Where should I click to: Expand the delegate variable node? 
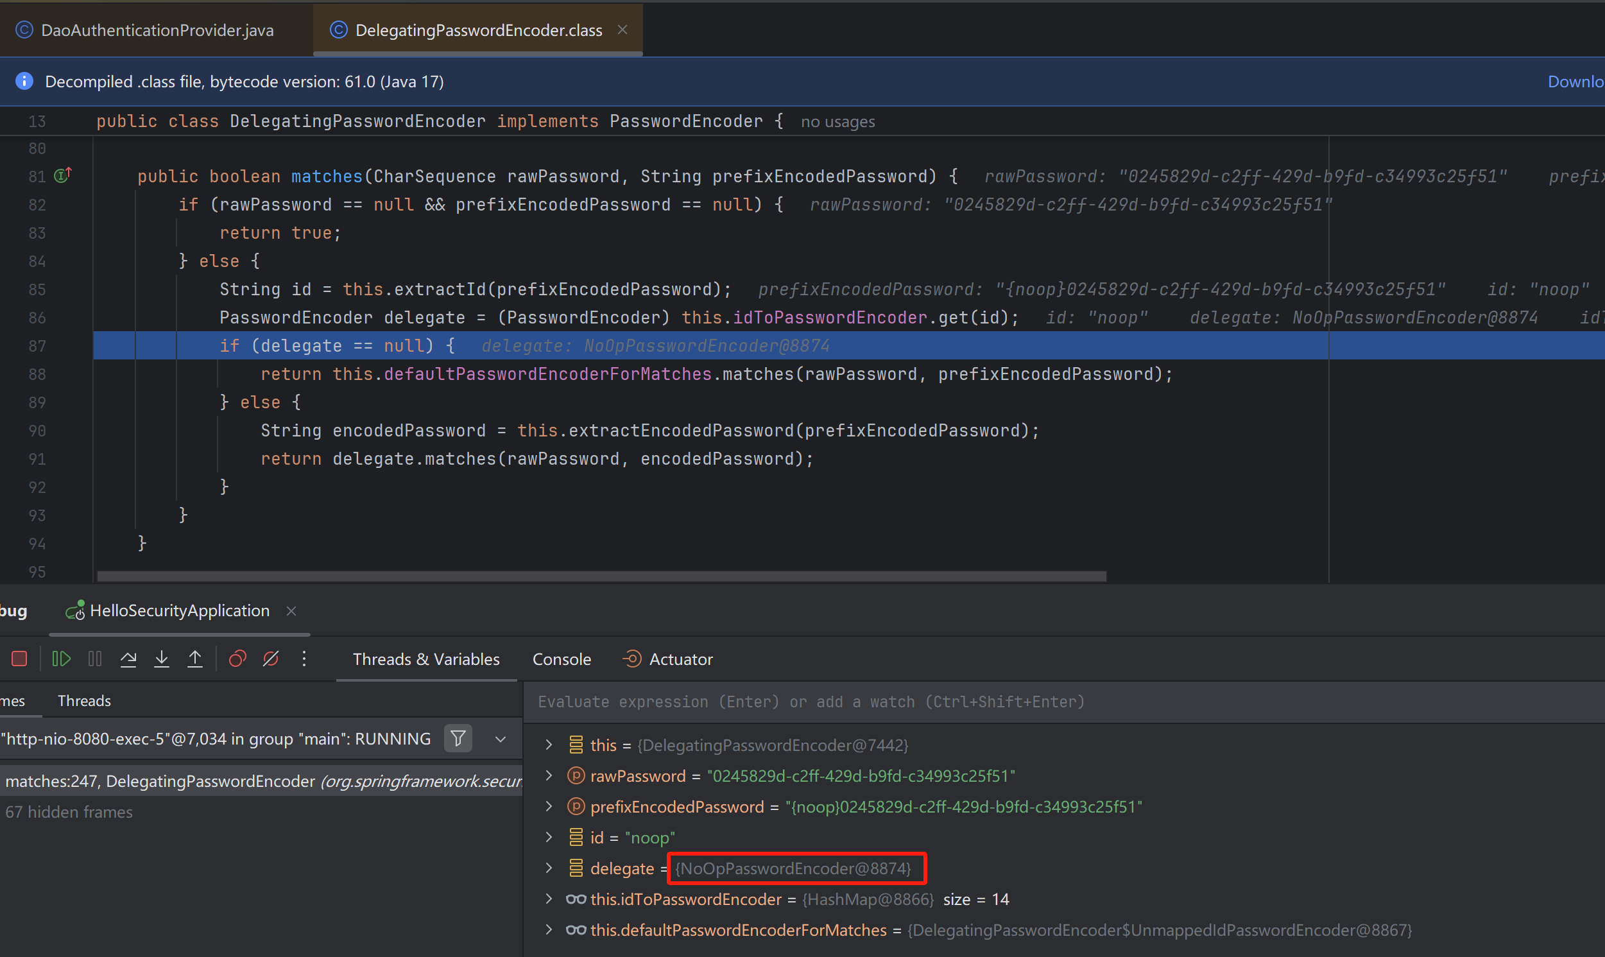(549, 868)
